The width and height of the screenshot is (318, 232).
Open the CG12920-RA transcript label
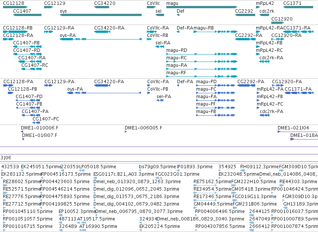pos(287,35)
